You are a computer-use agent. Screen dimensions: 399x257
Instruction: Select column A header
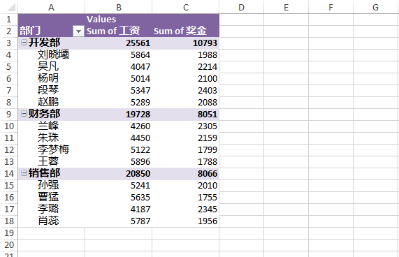coord(52,7)
